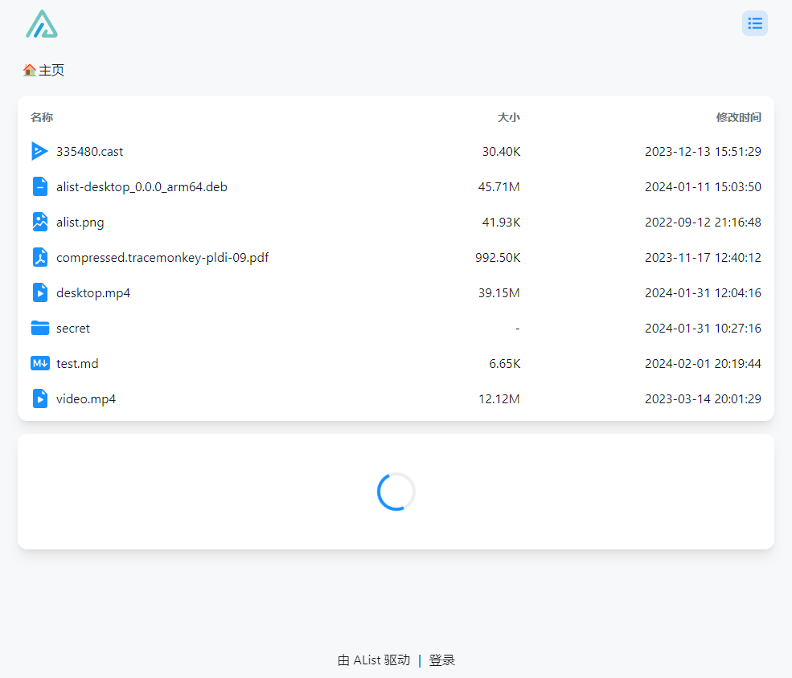This screenshot has width=792, height=678.
Task: Click the 335480.cast file icon
Action: (39, 151)
